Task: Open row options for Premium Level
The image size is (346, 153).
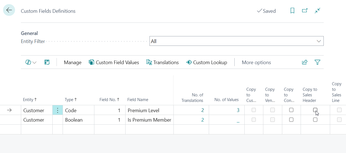Action: [58, 110]
